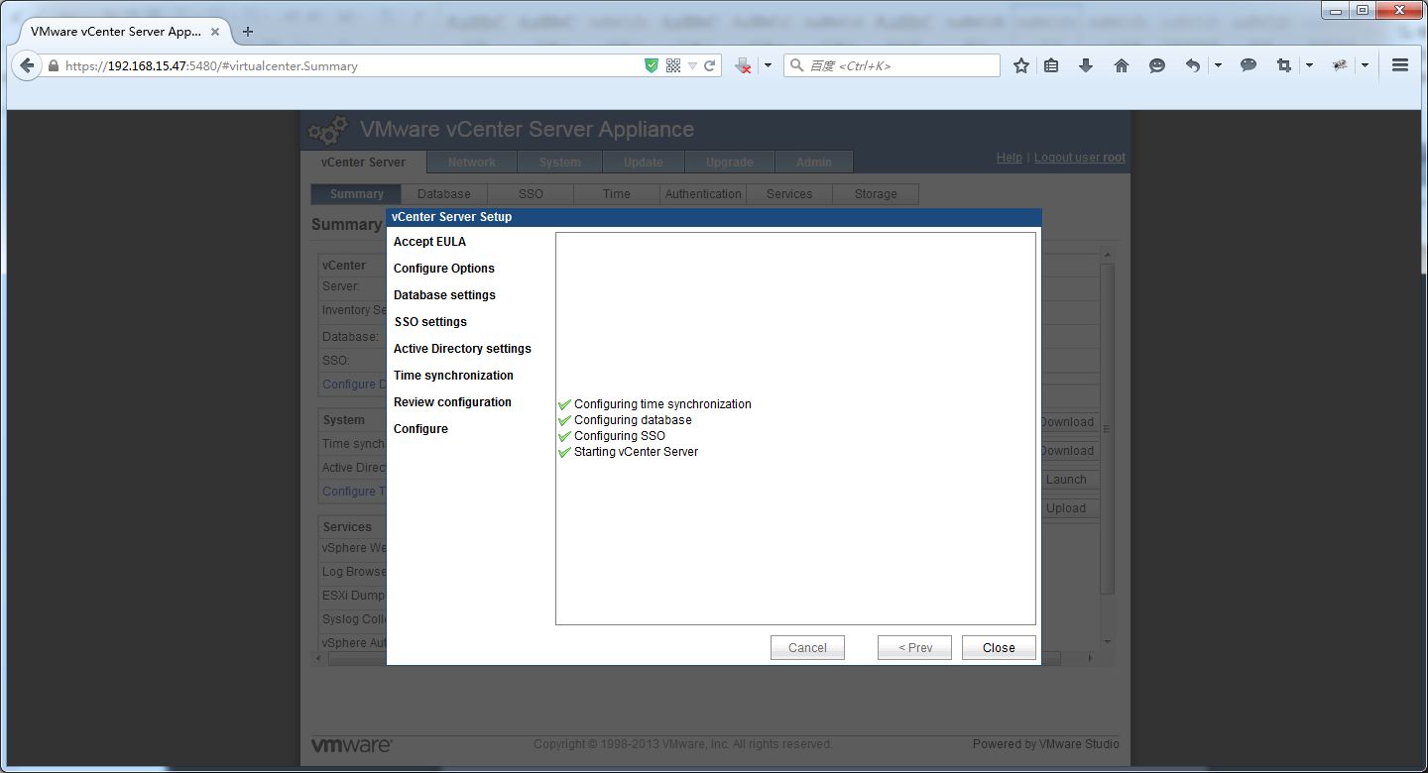Close the VMware vCenter Server browser tab
The height and width of the screenshot is (773, 1428).
coord(215,32)
